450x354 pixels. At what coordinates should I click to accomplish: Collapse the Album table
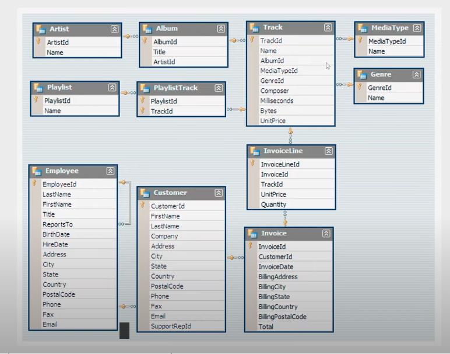pyautogui.click(x=221, y=29)
